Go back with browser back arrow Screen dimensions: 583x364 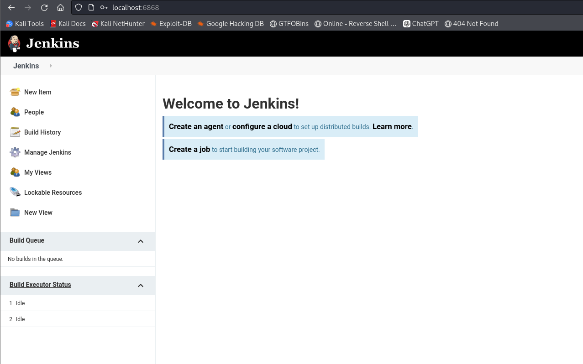[x=11, y=7]
